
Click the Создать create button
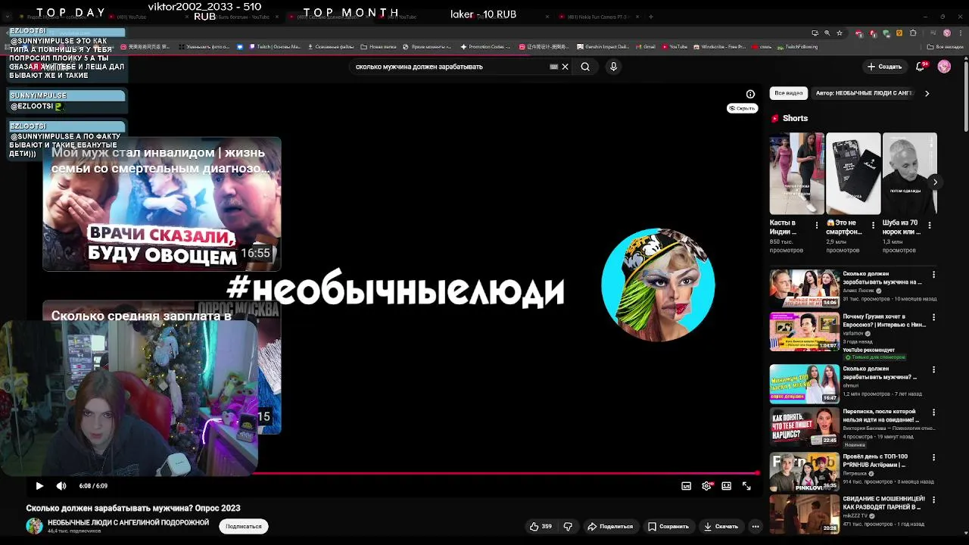884,67
